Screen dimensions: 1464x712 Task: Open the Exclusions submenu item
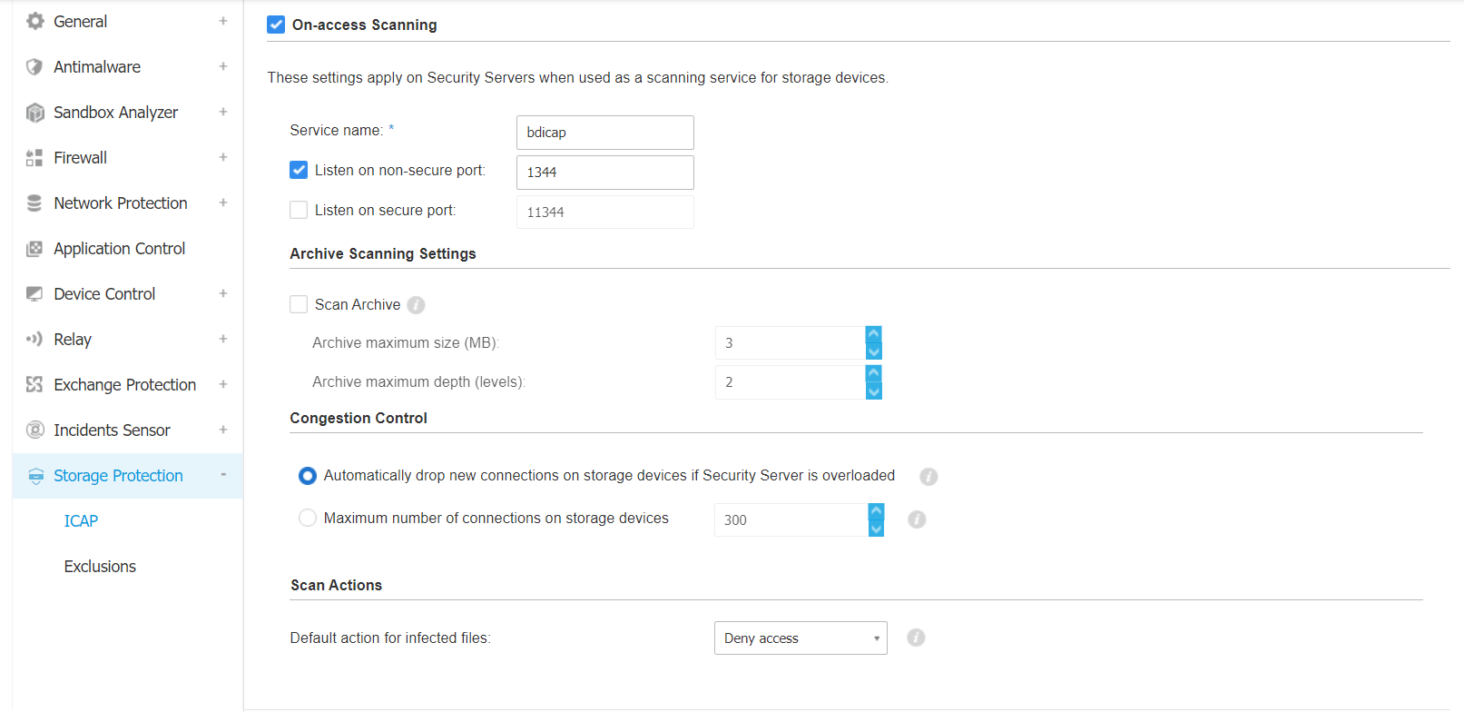pyautogui.click(x=100, y=567)
